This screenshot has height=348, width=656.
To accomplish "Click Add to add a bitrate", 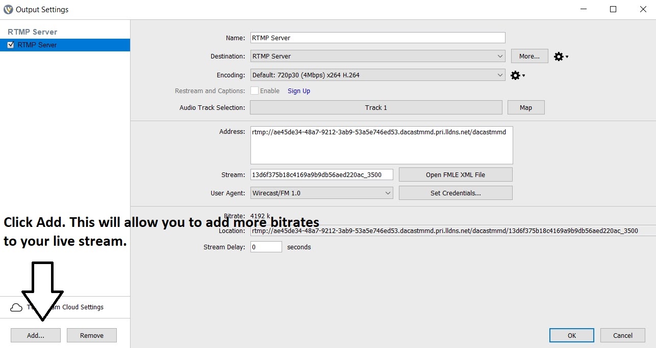I will [x=35, y=335].
